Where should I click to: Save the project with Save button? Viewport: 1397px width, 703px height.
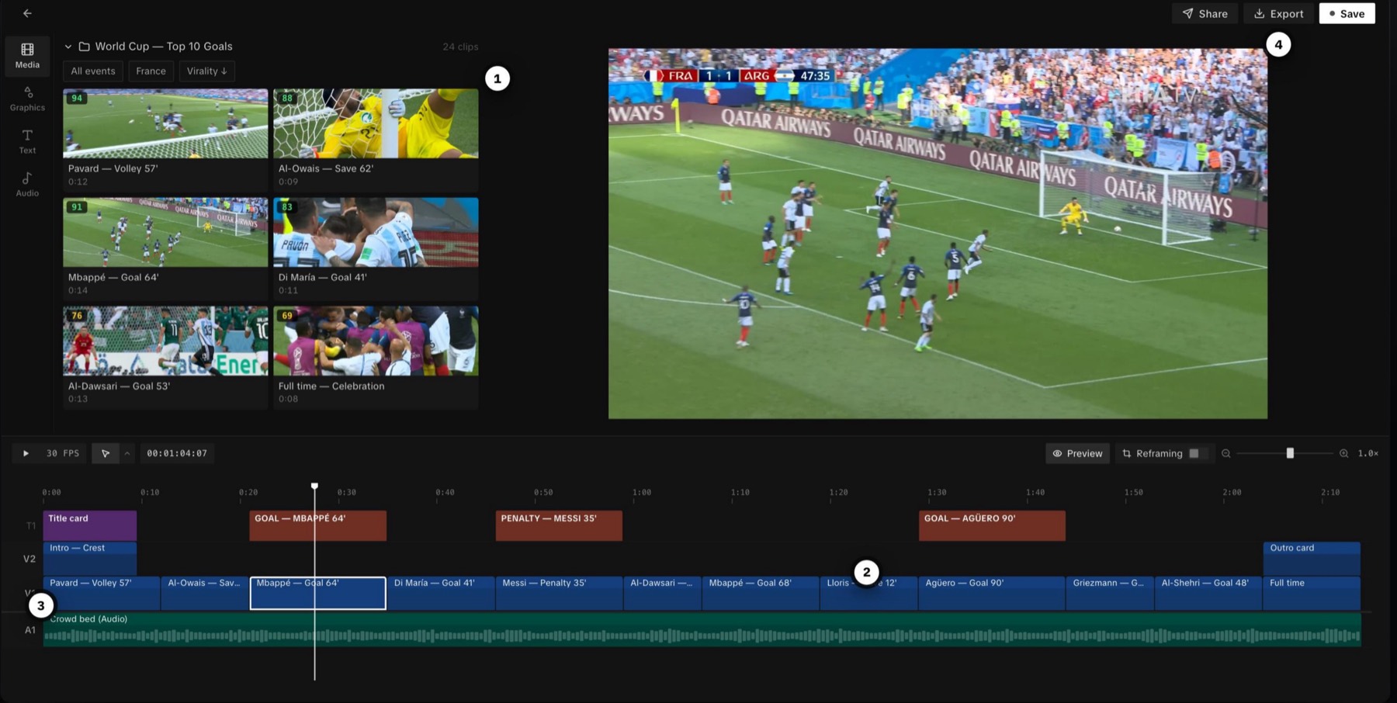[x=1347, y=13]
